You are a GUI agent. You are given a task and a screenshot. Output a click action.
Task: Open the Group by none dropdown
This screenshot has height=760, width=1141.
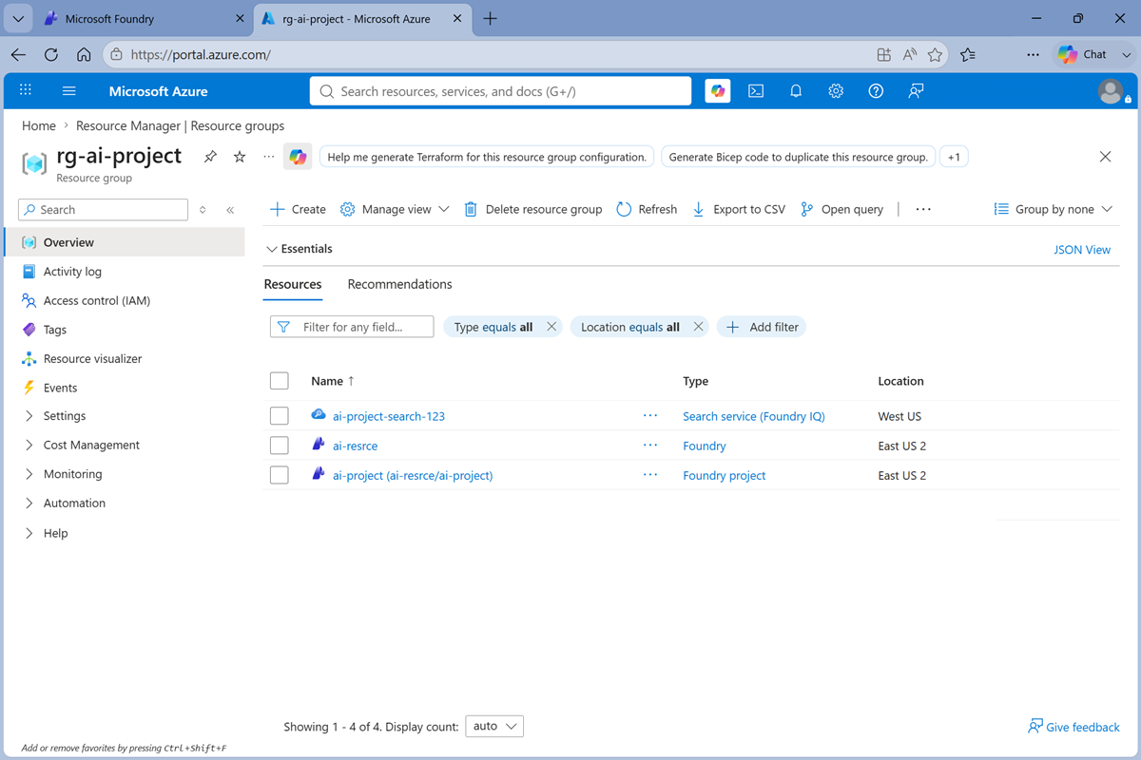(1053, 209)
